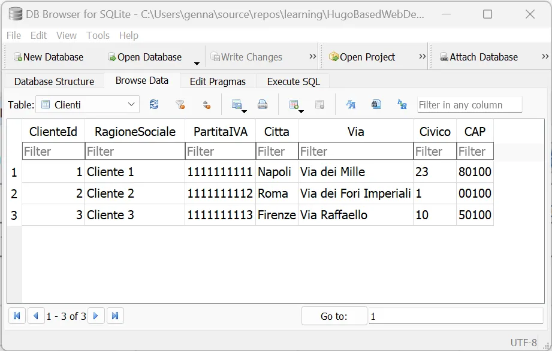
Task: Clear all filters icon
Action: pos(180,104)
